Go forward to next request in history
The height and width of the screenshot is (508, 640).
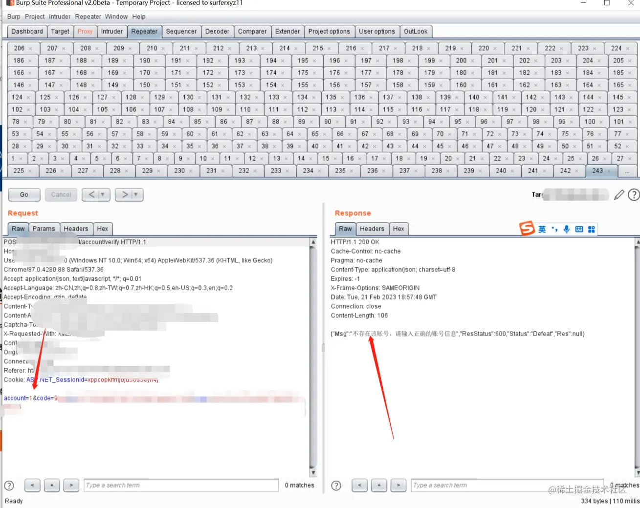pos(125,194)
